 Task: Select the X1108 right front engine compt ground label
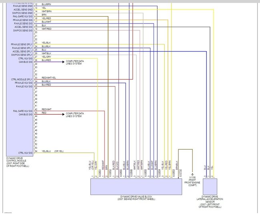pos(192,181)
